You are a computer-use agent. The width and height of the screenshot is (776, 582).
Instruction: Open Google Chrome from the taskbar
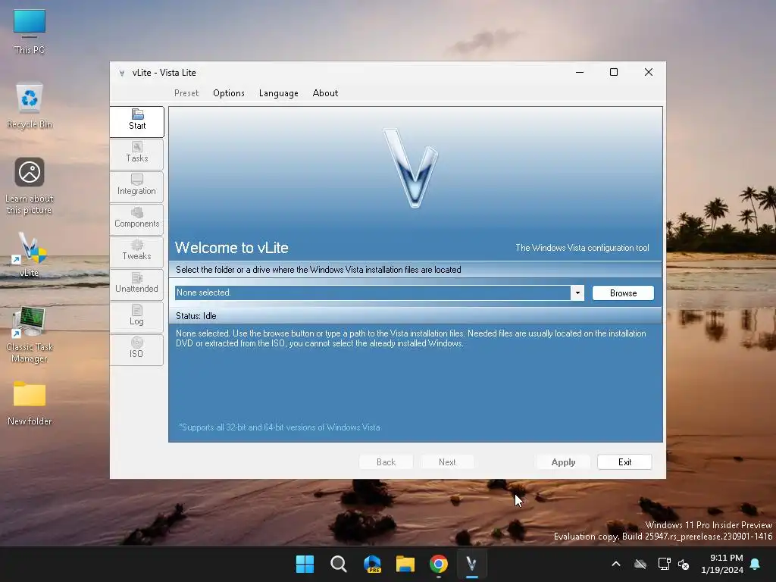click(x=439, y=564)
